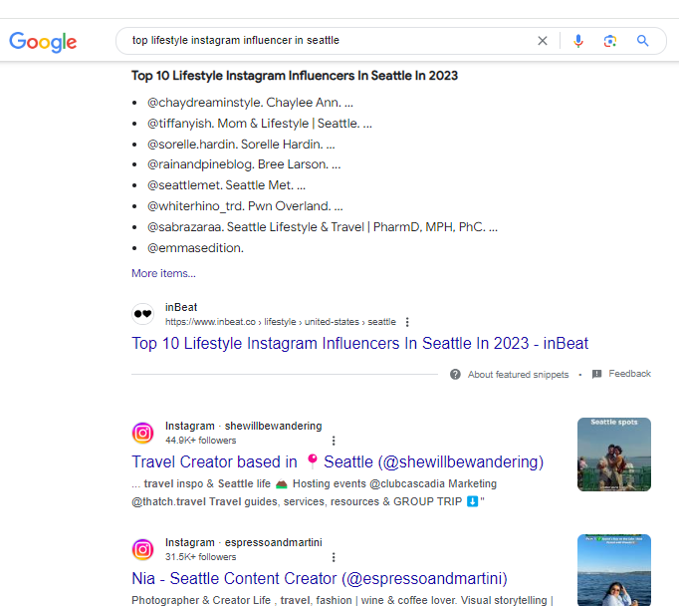
Task: Open Nia - Seattle Content Creator link
Action: (x=320, y=579)
